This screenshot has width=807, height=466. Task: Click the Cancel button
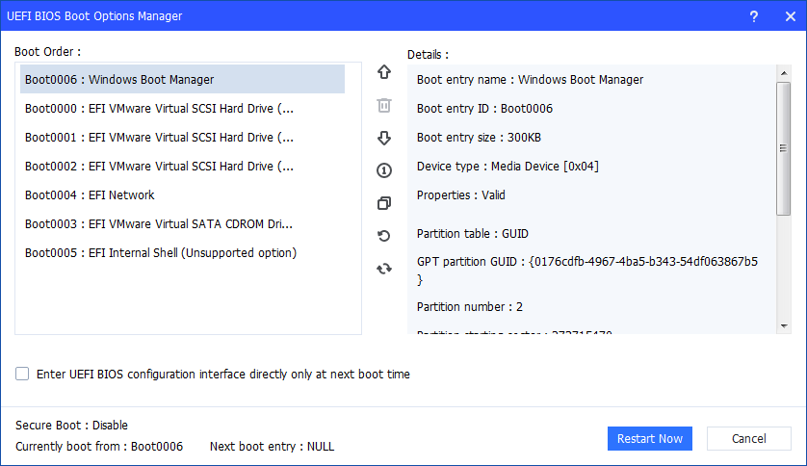tap(749, 439)
